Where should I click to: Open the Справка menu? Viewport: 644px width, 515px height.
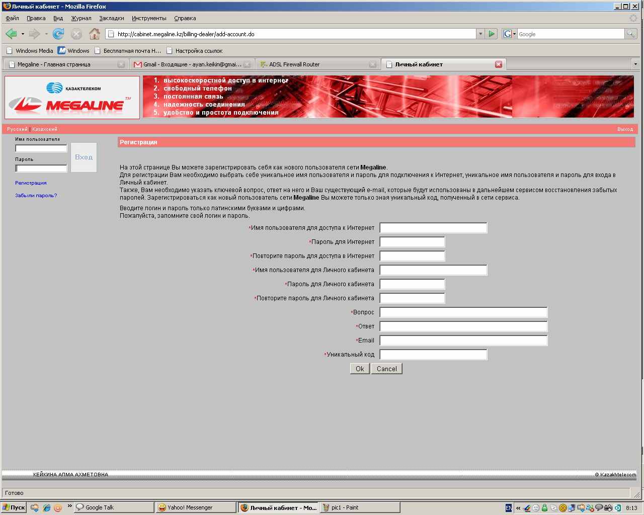pyautogui.click(x=185, y=18)
